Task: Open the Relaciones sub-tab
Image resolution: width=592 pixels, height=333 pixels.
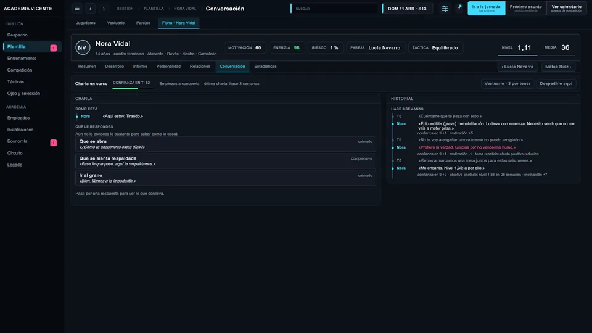Action: [x=200, y=67]
